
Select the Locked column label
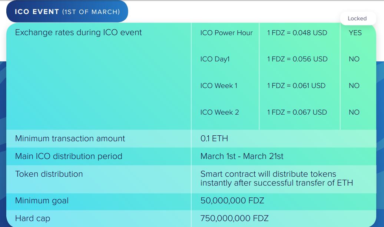[x=357, y=18]
